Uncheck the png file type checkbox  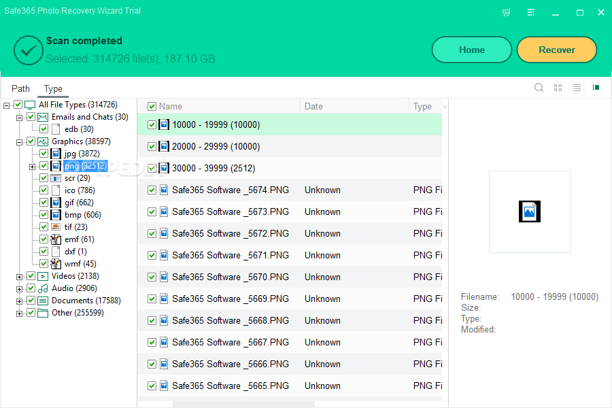point(44,165)
